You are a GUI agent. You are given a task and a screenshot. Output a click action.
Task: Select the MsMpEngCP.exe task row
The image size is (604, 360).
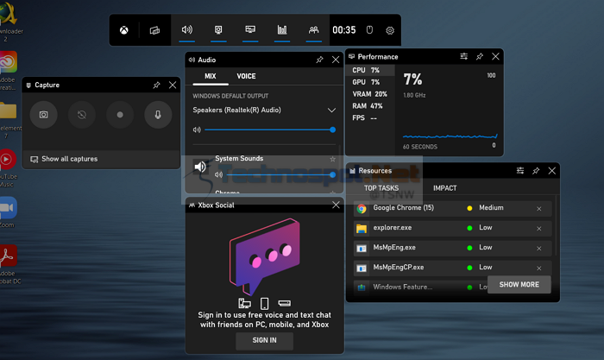tap(453, 268)
